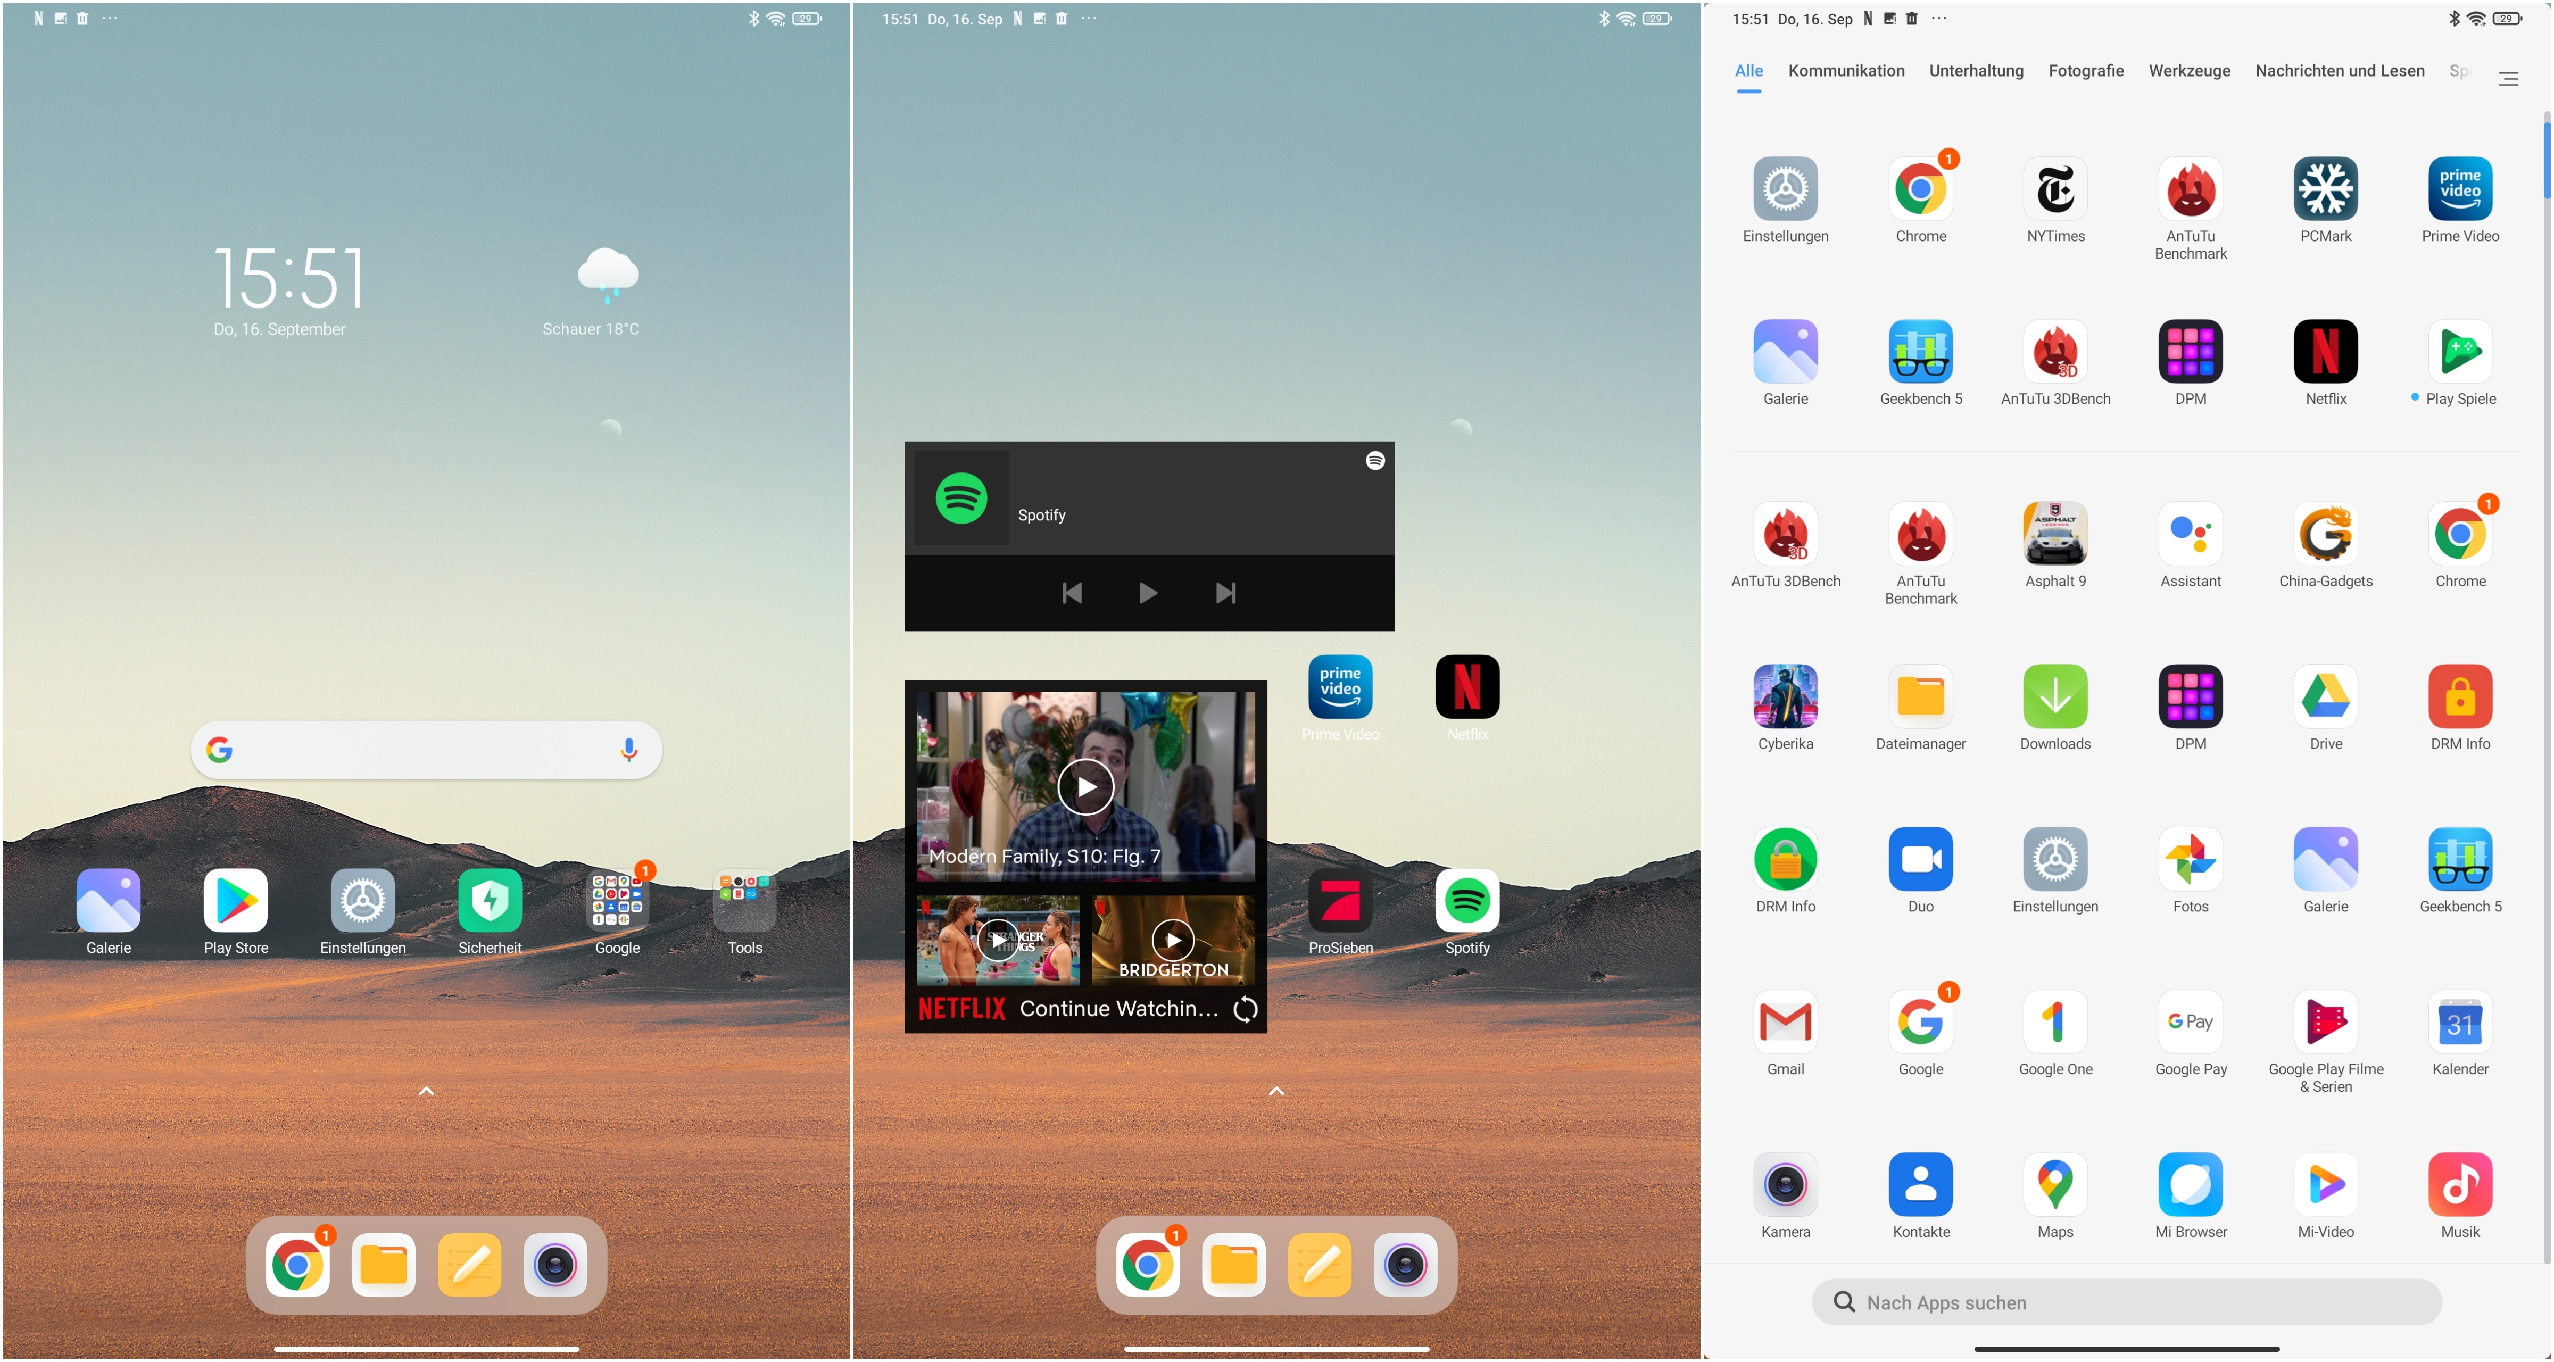Open Maps app
This screenshot has height=1362, width=2554.
click(2055, 1184)
